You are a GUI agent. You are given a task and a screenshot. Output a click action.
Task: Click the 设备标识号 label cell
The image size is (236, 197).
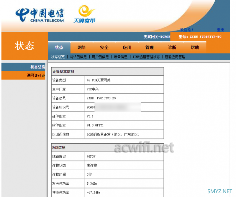(68, 107)
